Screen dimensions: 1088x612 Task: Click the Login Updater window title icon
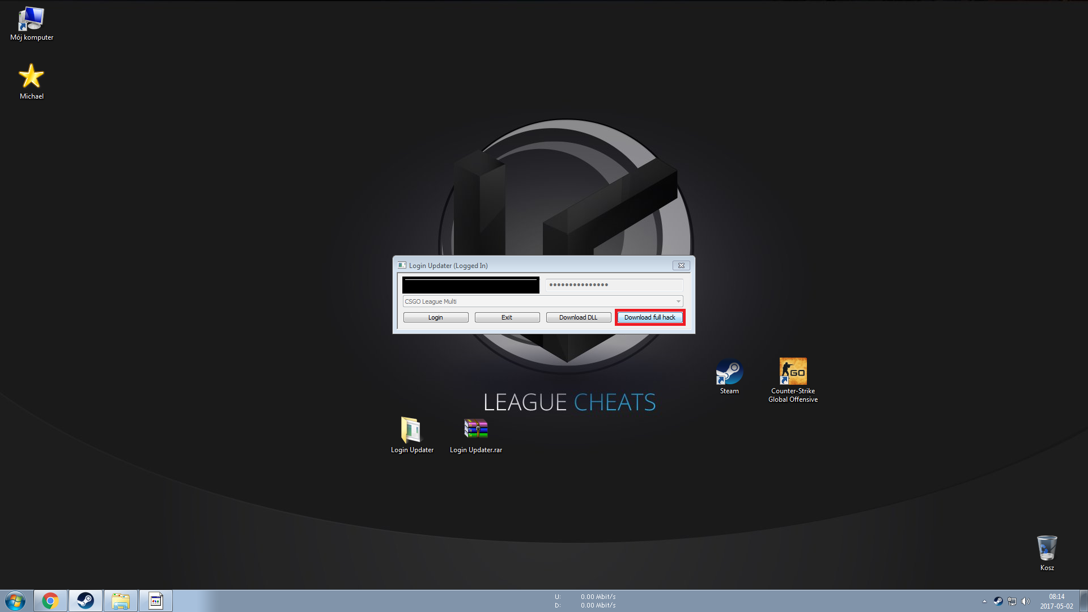(x=402, y=265)
